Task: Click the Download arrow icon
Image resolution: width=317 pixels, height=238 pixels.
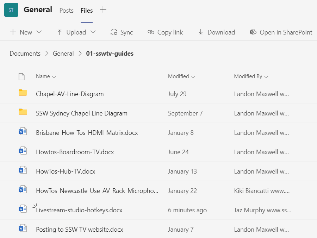Action: (x=201, y=32)
